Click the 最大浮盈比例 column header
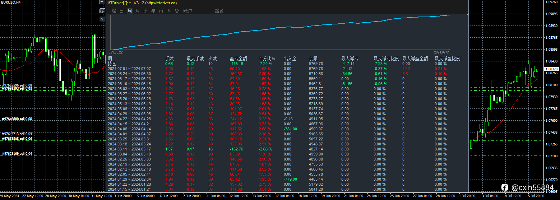 click(447, 59)
